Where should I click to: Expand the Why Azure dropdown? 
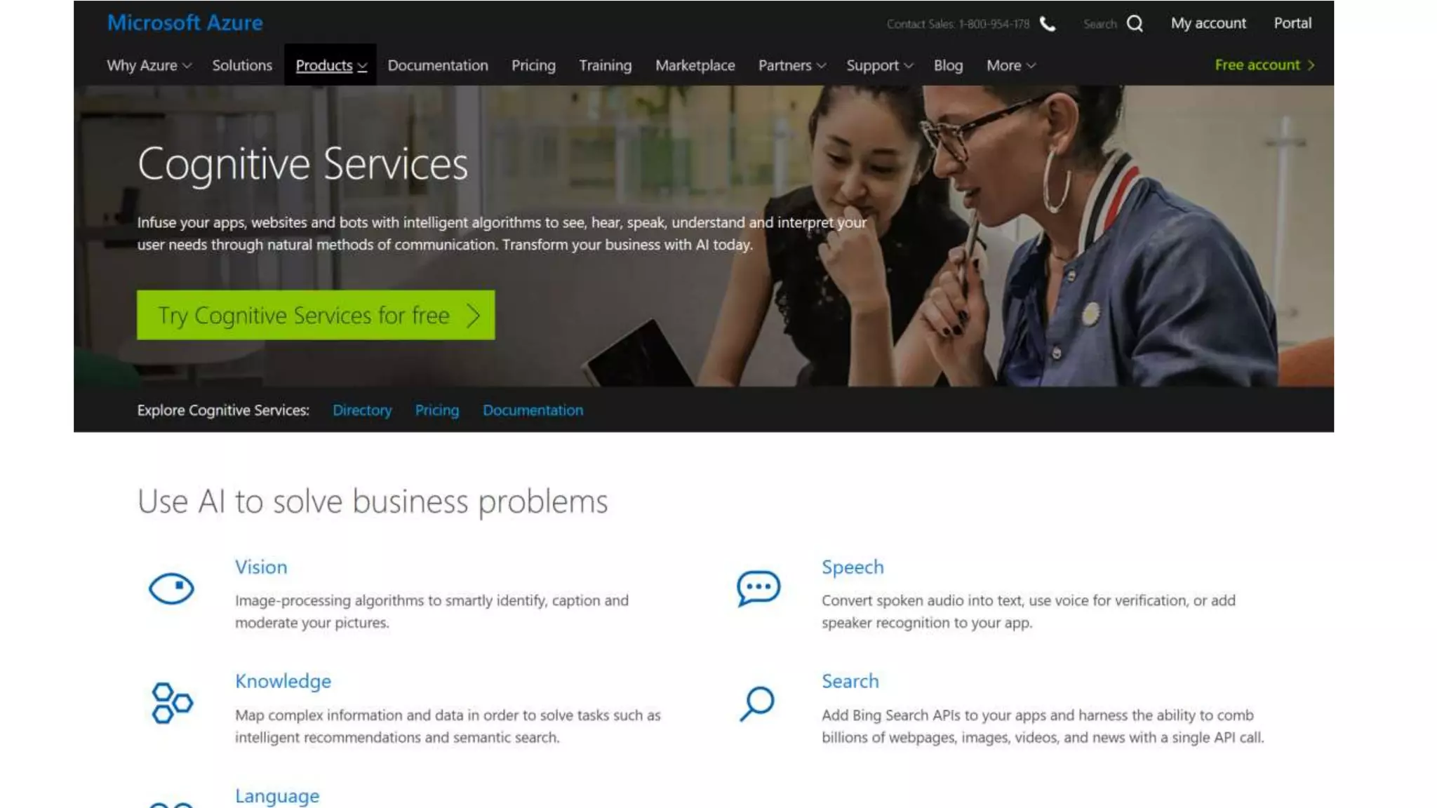pyautogui.click(x=149, y=65)
